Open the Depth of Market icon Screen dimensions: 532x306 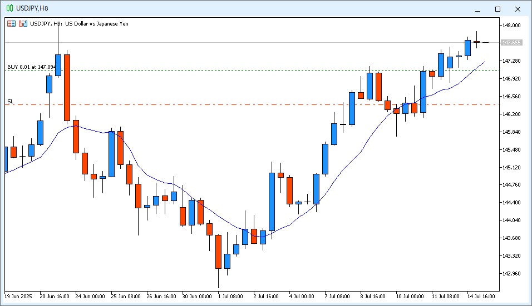point(12,24)
